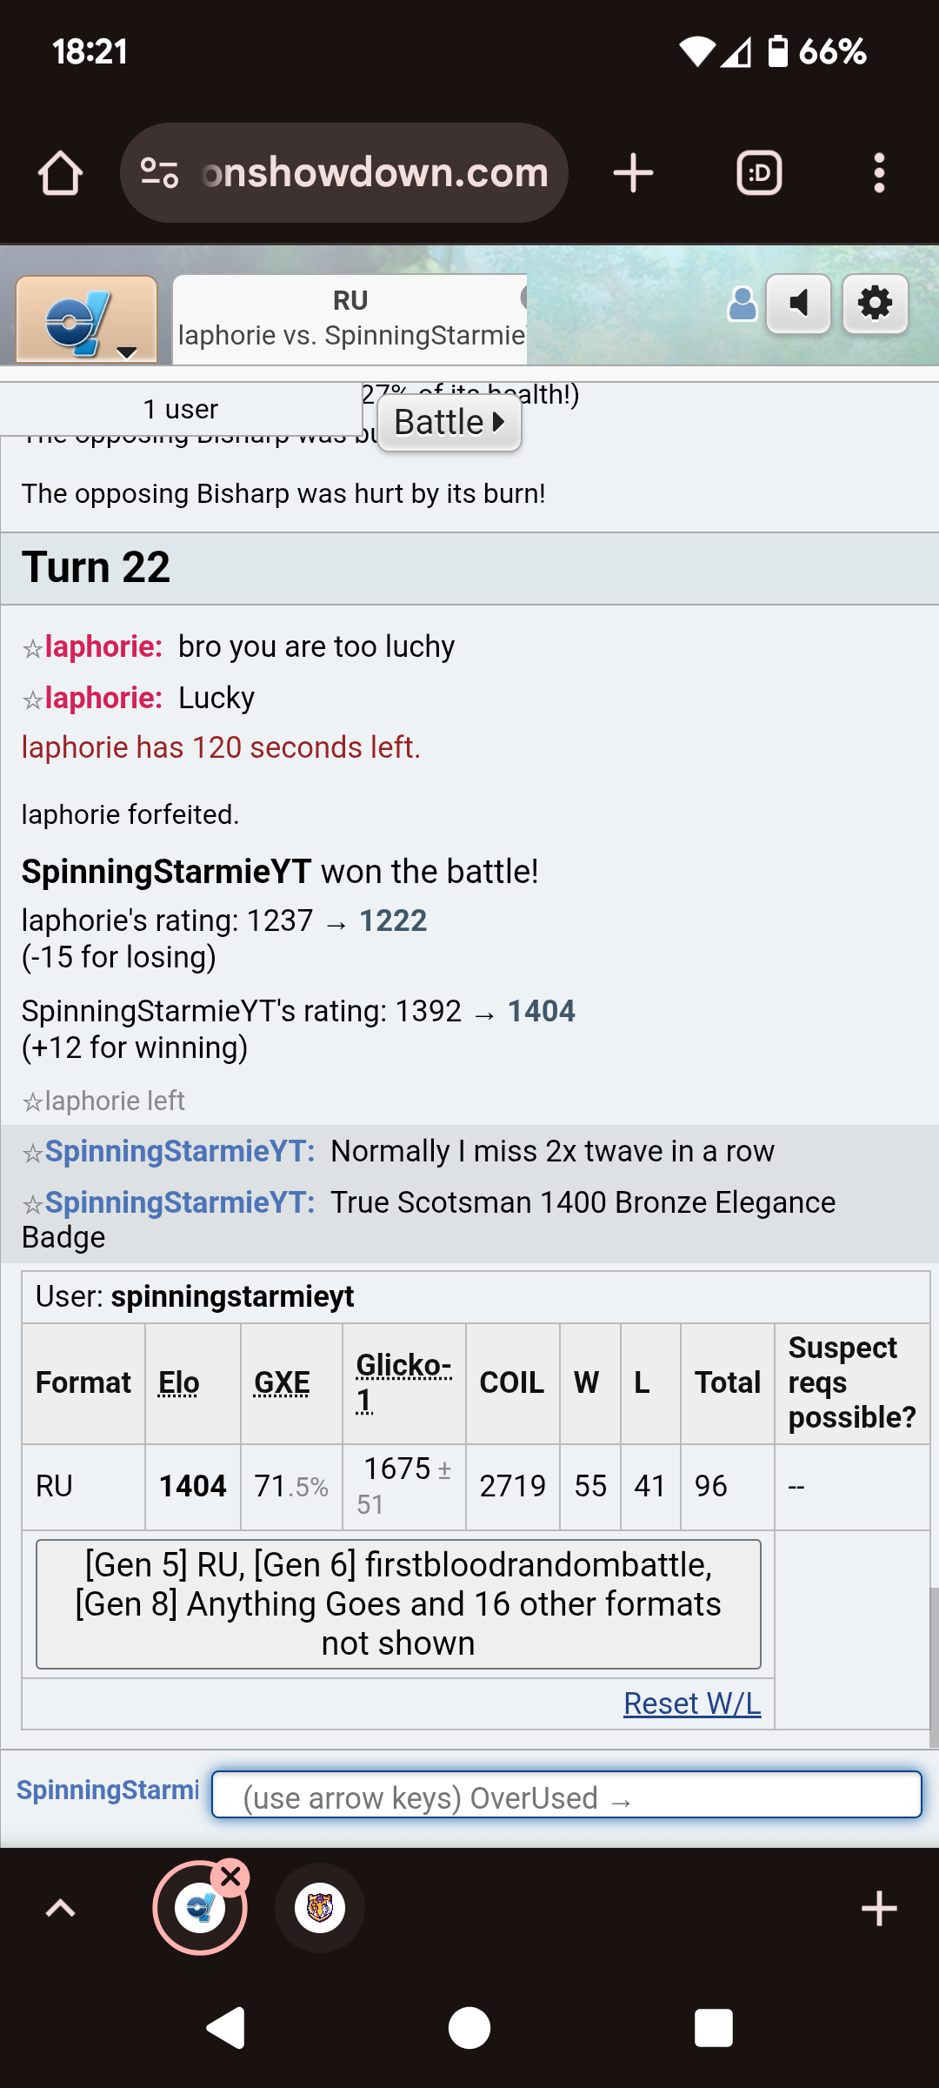Open options with the gear icon
Screen dimensions: 939x2088
coord(876,304)
